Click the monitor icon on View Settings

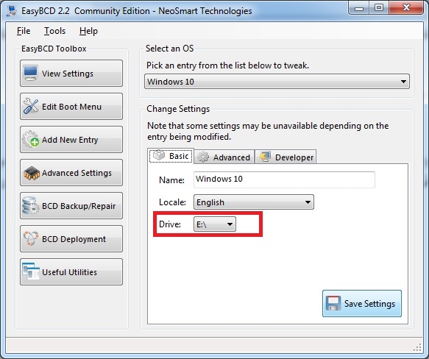tap(30, 73)
